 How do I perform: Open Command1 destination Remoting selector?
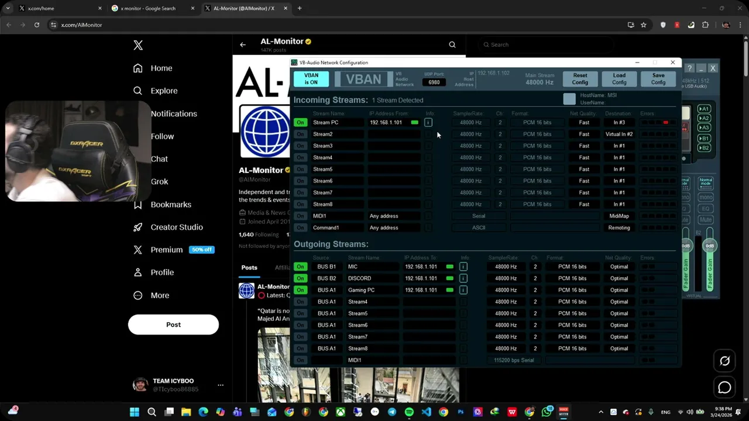click(619, 227)
